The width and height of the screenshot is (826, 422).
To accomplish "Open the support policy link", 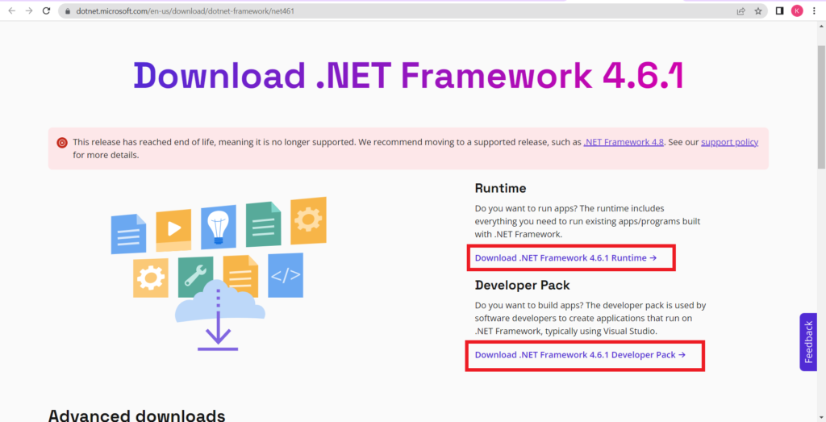I will point(729,142).
